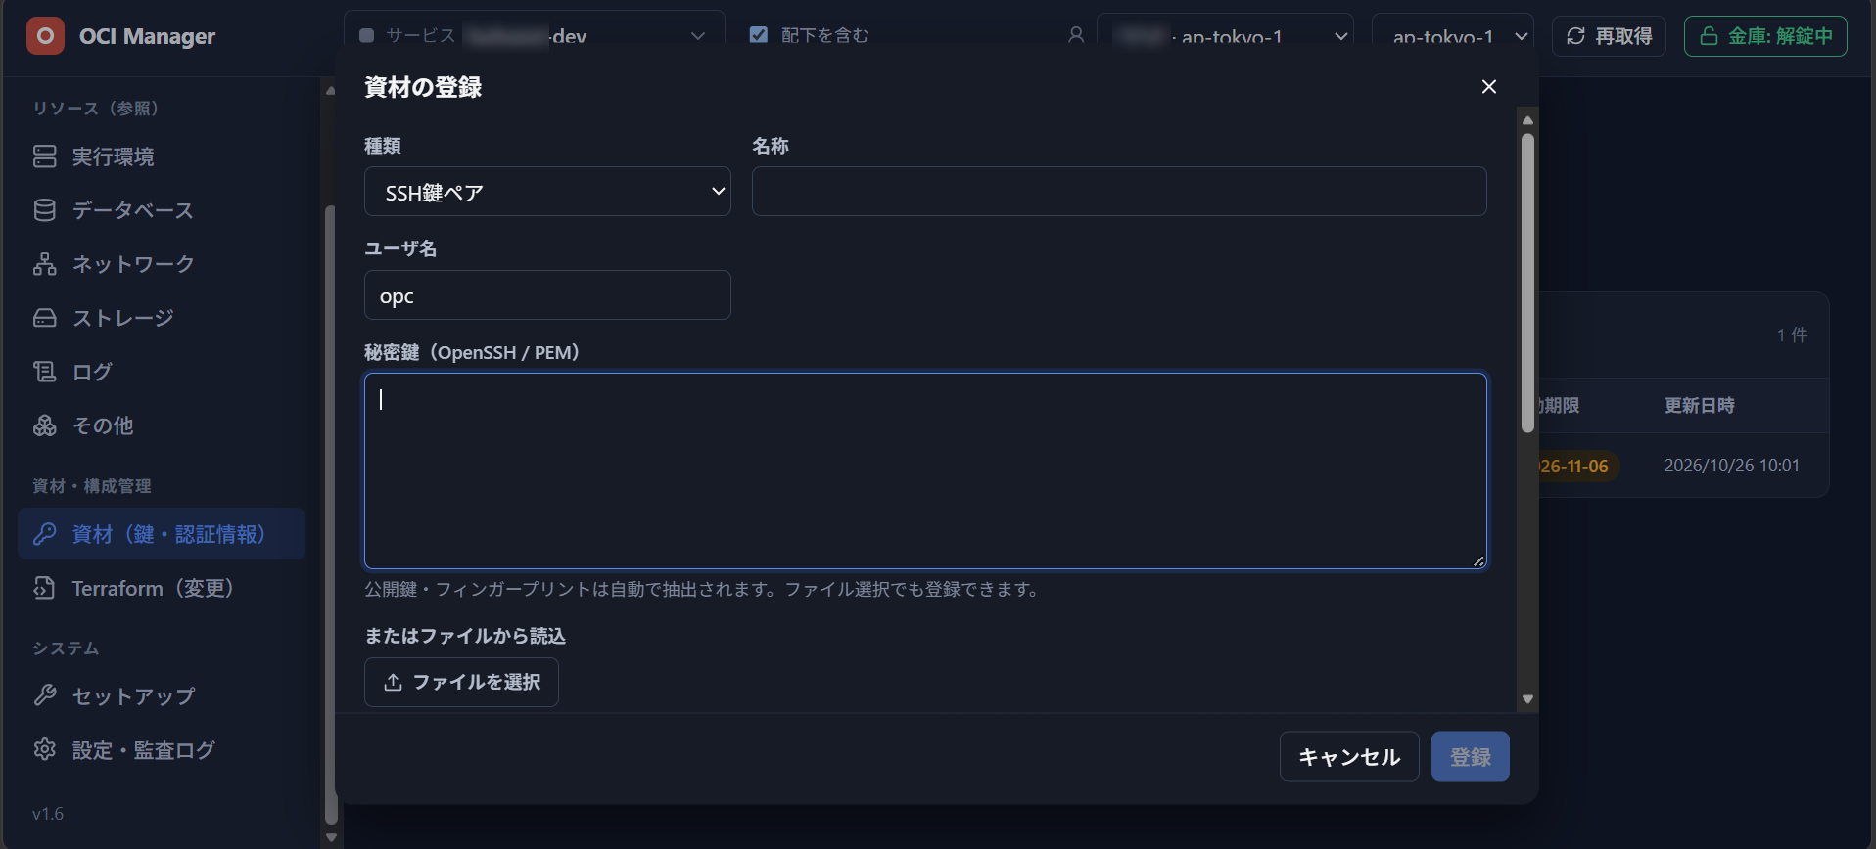Click the 秘密鍵 textarea

tap(925, 470)
